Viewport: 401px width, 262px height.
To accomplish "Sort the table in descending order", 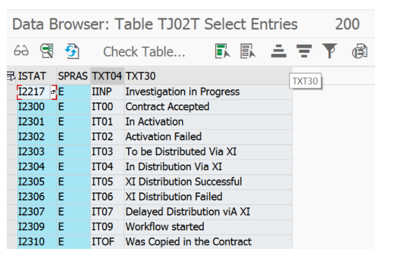I will click(304, 51).
